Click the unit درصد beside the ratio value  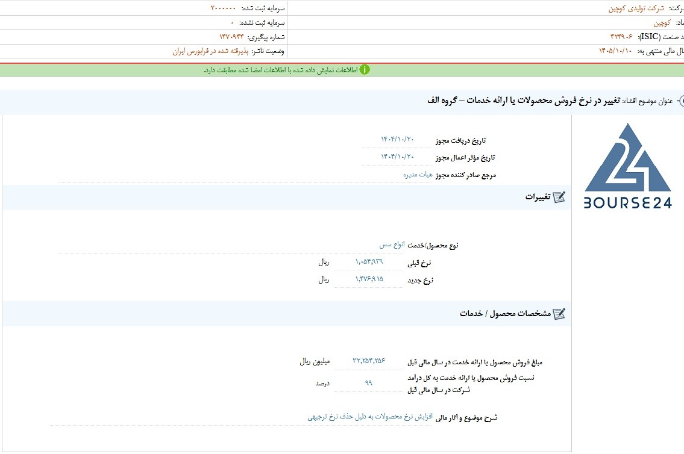click(322, 384)
